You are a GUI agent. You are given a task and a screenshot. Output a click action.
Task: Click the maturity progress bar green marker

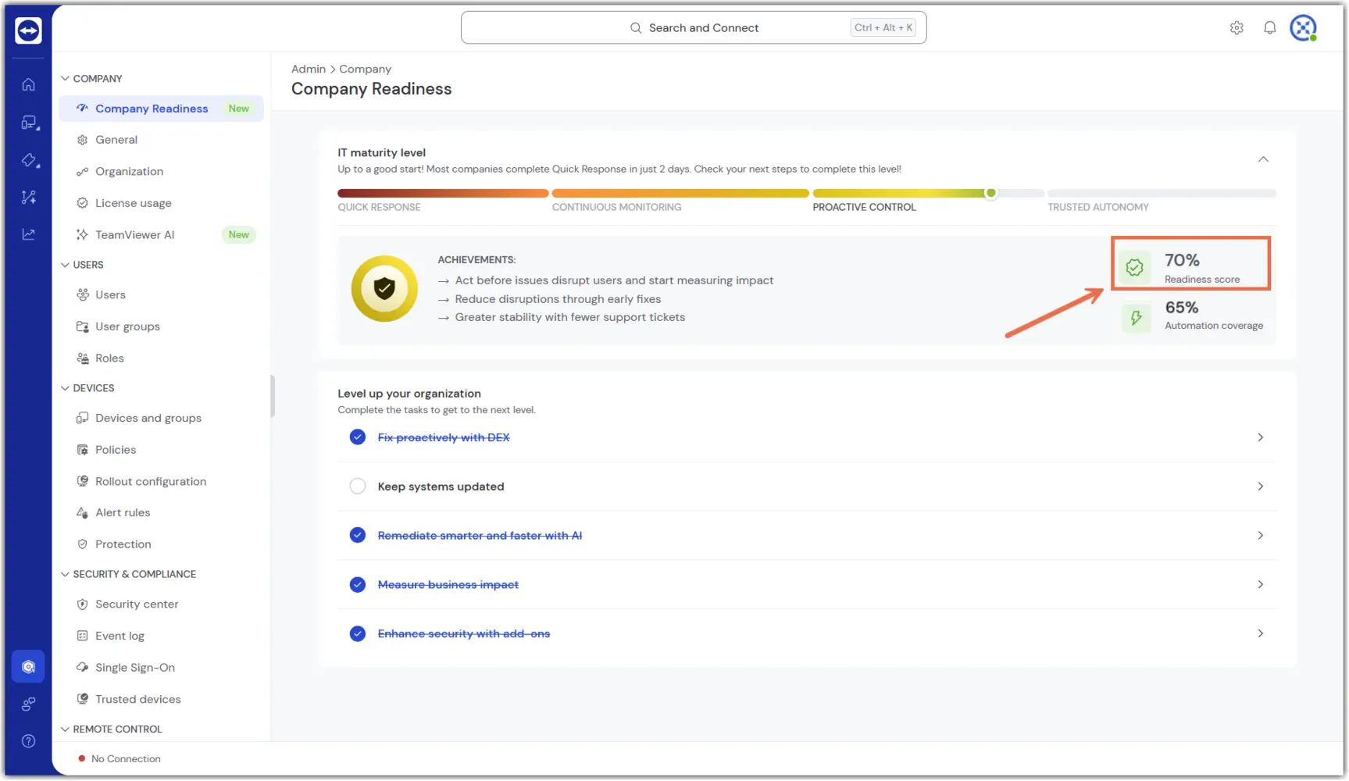tap(991, 193)
